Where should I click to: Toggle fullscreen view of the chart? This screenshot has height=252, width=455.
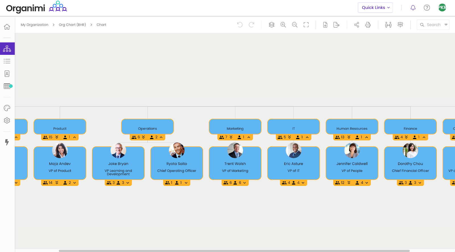pos(306,25)
